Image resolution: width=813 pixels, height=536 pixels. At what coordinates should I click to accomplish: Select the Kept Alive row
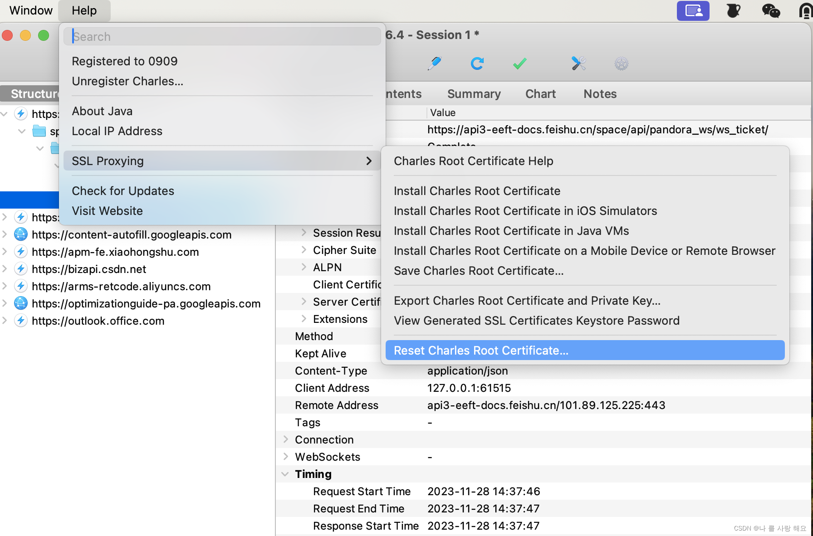329,353
